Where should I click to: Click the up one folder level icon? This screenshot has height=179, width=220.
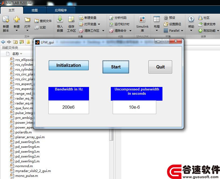click(x=15, y=42)
